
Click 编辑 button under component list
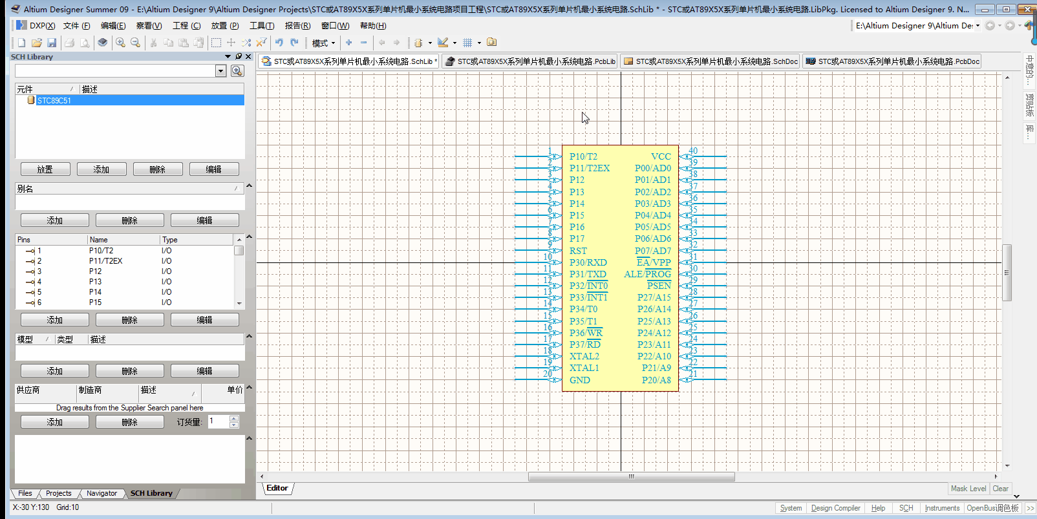click(214, 169)
